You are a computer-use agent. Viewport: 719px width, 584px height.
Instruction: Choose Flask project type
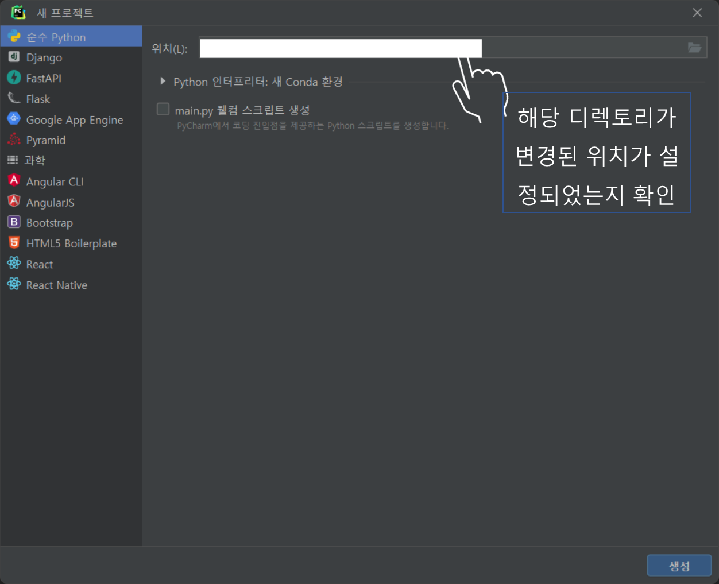tap(71, 99)
